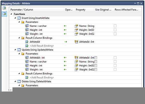Select the function mapping view icon
Image resolution: width=145 pixels, height=104 pixels.
click(x=4, y=14)
